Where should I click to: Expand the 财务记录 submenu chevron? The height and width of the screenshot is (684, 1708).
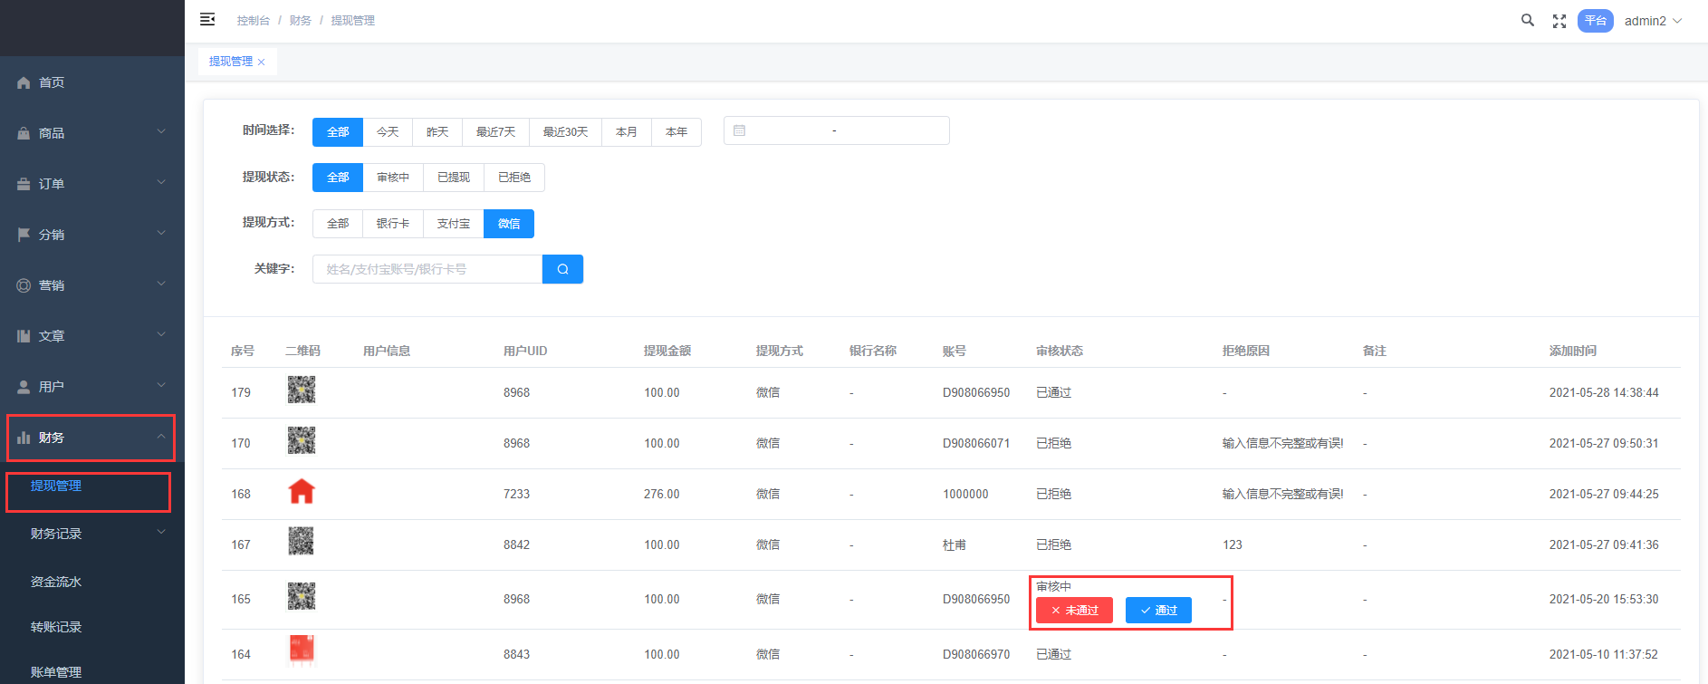[161, 532]
